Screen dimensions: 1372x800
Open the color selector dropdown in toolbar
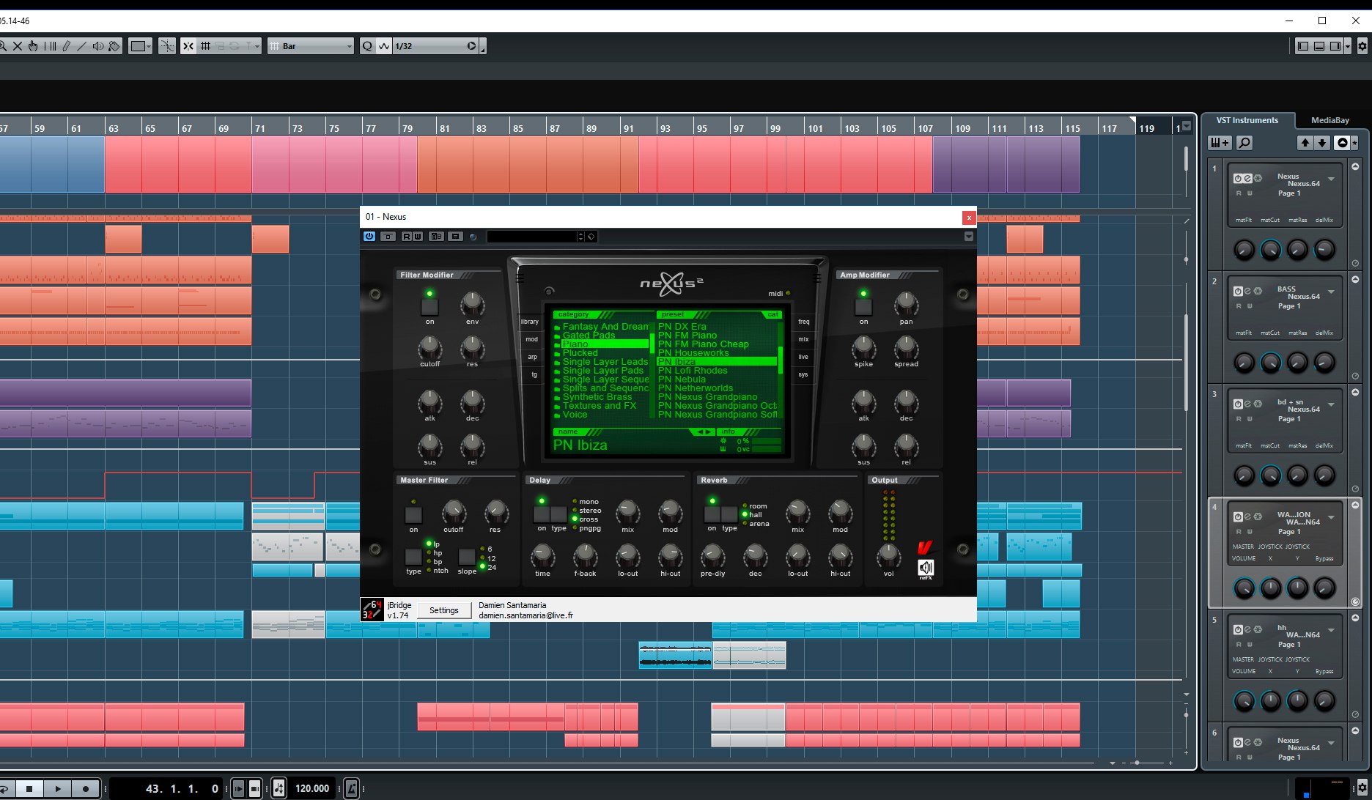[x=140, y=46]
